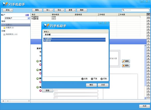Image resolution: width=151 pixels, height=110 pixels.
Task: Click the 未分组 group heading in the dialog
Action: 48,35
